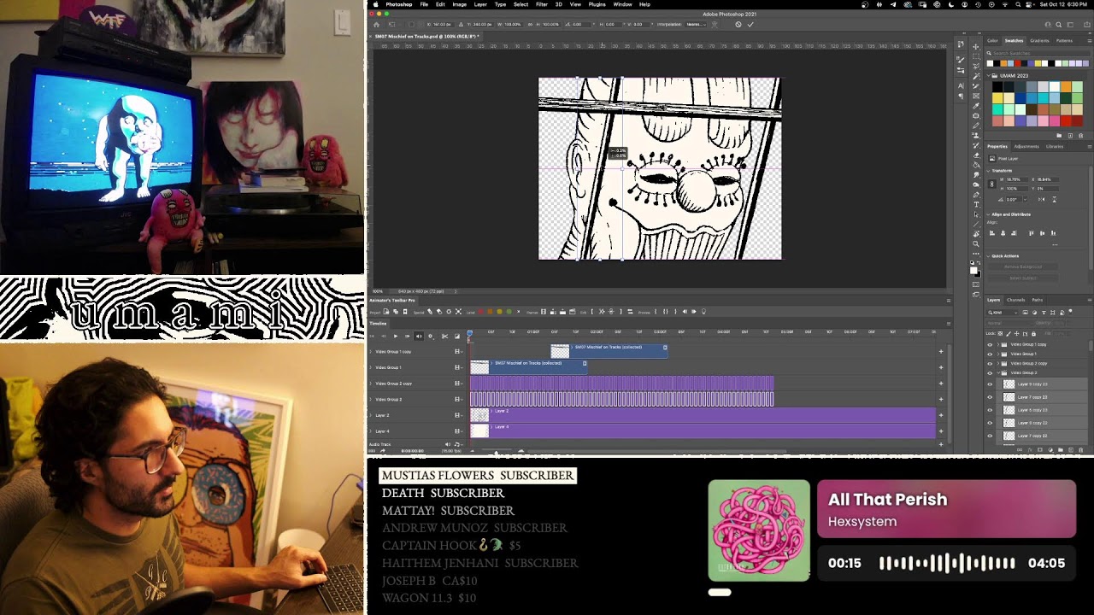1094x615 pixels.
Task: Commit transform with the checkmark icon
Action: point(750,24)
